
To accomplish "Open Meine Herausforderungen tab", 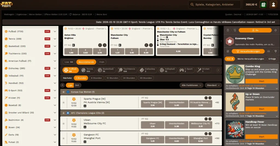I will point(250,59).
